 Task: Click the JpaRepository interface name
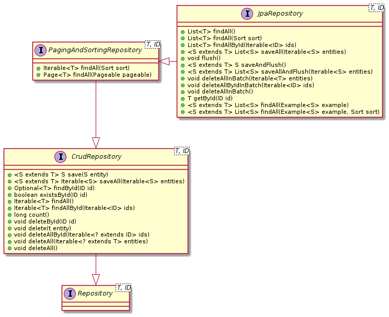281,14
